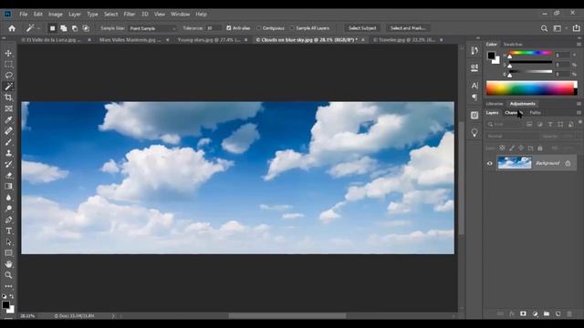Screen dimensions: 584x328
Task: Expand the status bar info arrow
Action: tap(113, 316)
